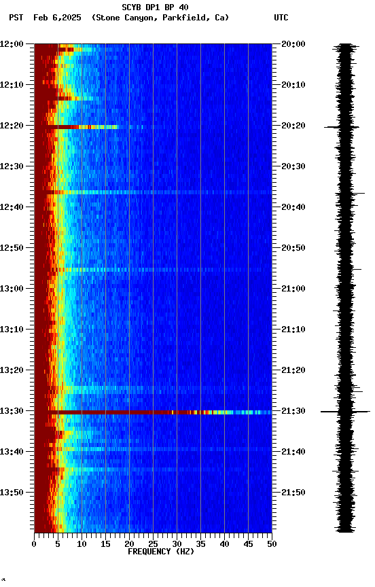
Task: Click the 30 Hz frequency tick label
Action: point(177,544)
